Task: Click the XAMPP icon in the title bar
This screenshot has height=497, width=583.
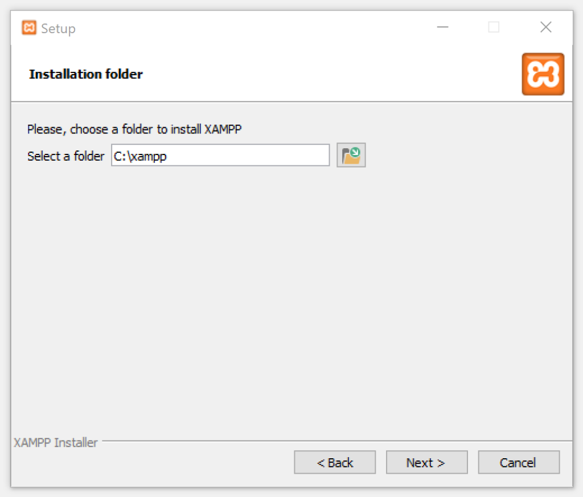Action: tap(28, 27)
